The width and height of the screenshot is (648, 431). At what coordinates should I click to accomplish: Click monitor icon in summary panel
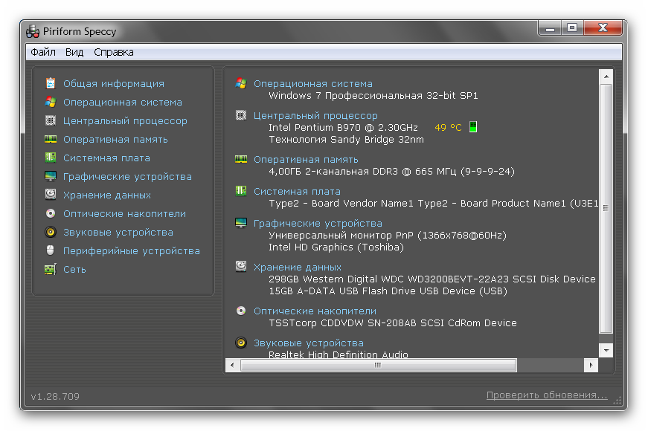coord(241,223)
